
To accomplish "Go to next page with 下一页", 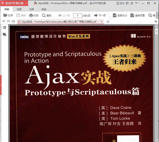I will tap(100, 15).
